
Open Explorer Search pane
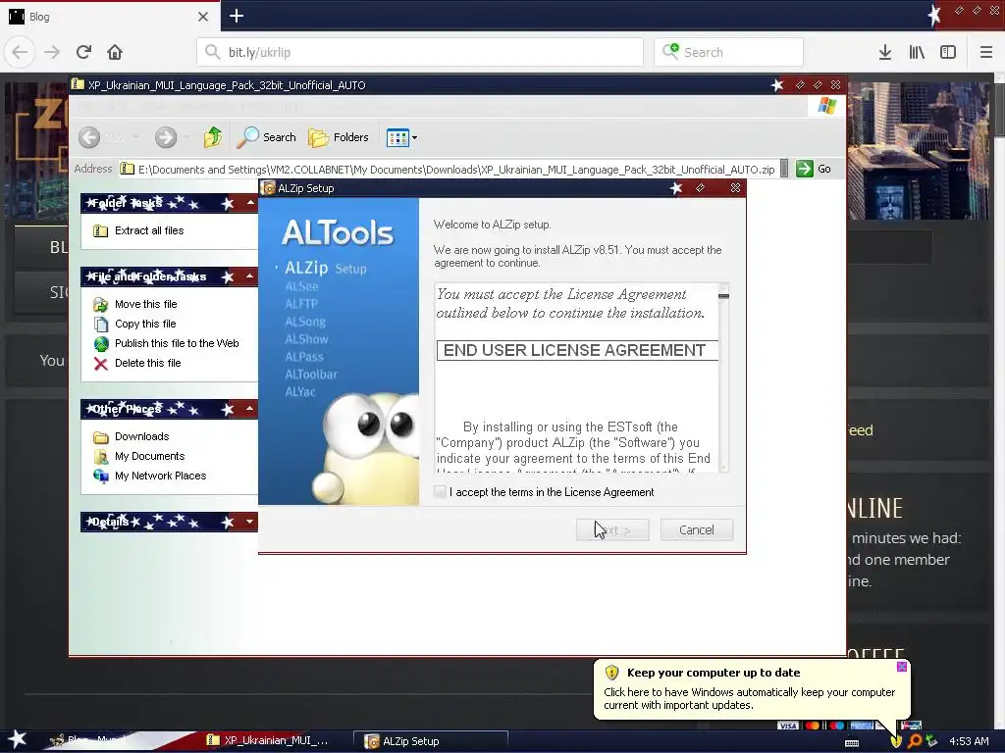pyautogui.click(x=267, y=137)
